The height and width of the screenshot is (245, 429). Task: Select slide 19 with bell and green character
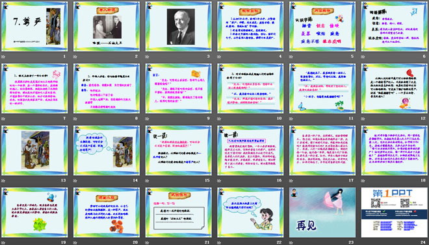click(34, 212)
